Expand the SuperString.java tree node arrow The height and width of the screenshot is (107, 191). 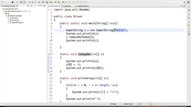click(9, 23)
